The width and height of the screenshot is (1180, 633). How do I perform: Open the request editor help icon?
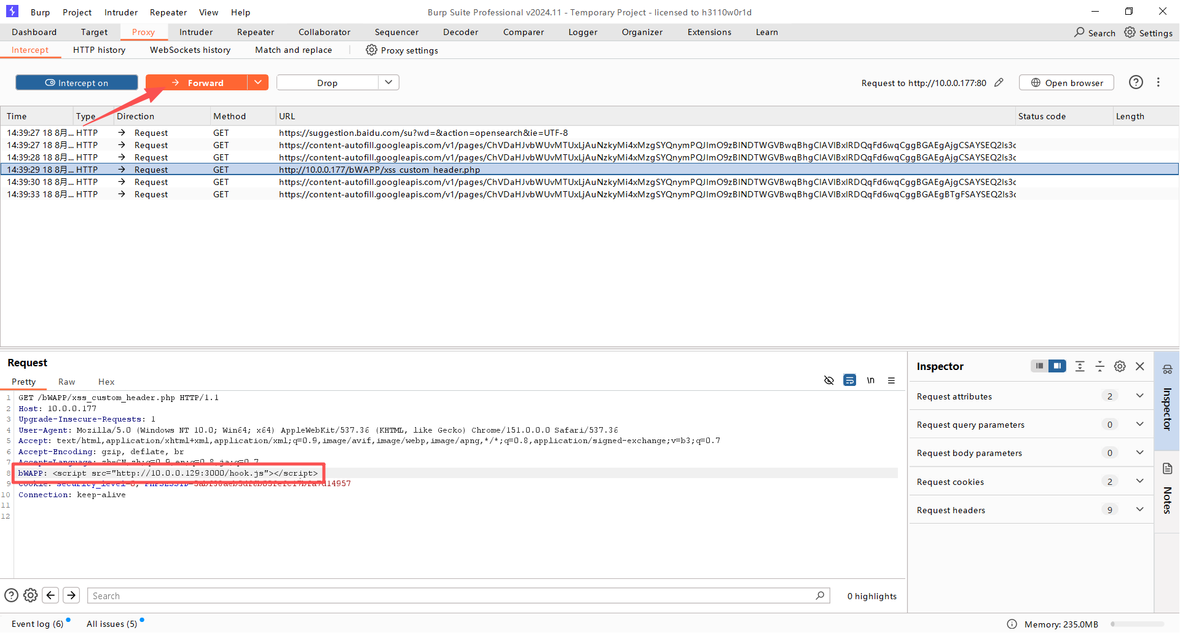click(11, 596)
